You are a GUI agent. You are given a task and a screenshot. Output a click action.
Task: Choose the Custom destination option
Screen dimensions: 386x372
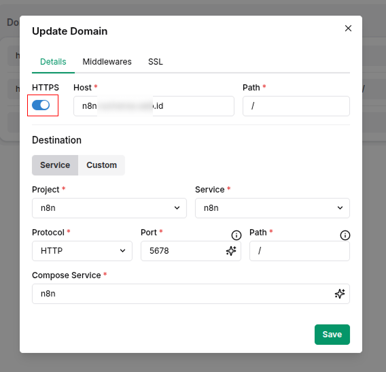tap(101, 165)
